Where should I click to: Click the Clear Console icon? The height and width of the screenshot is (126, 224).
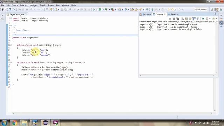click(183, 19)
